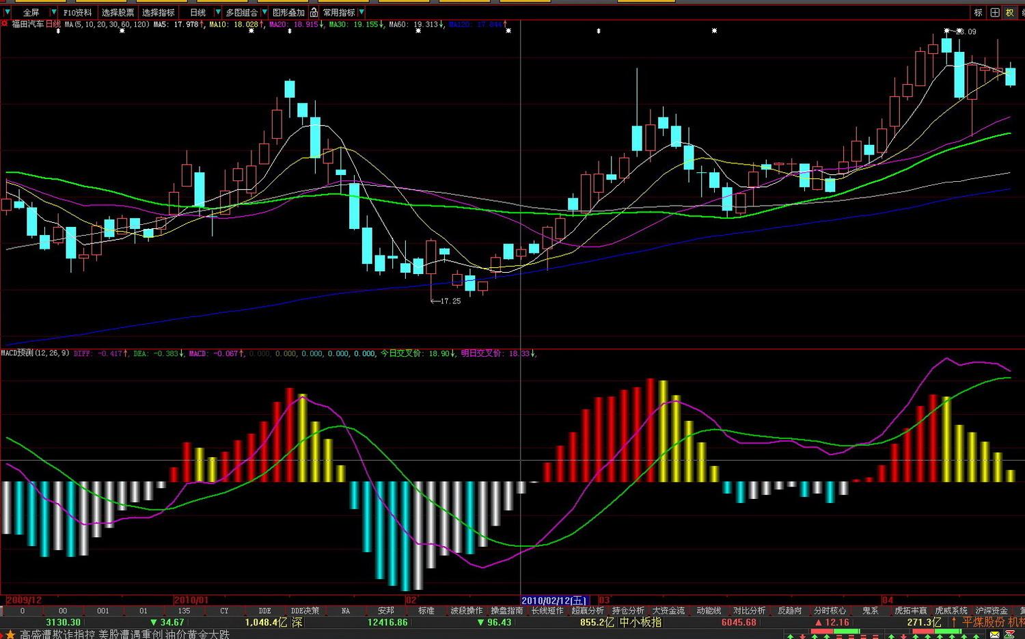
Task: Select the 虎拓丰赢 tab
Action: point(910,611)
